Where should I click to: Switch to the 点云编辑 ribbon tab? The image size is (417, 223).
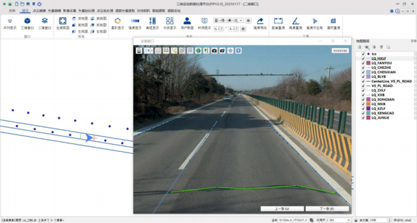[39, 10]
